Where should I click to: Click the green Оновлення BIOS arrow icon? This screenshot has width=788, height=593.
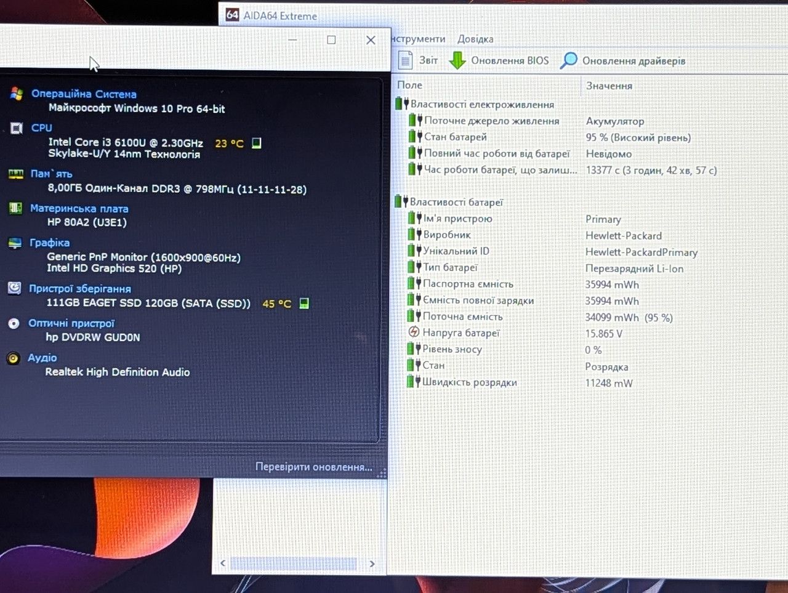tap(457, 60)
